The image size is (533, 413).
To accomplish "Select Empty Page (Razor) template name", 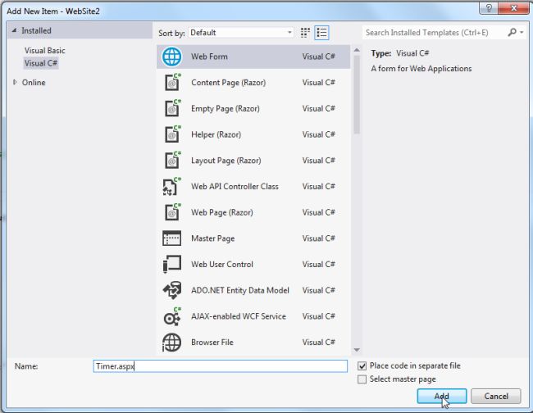I will coord(225,109).
